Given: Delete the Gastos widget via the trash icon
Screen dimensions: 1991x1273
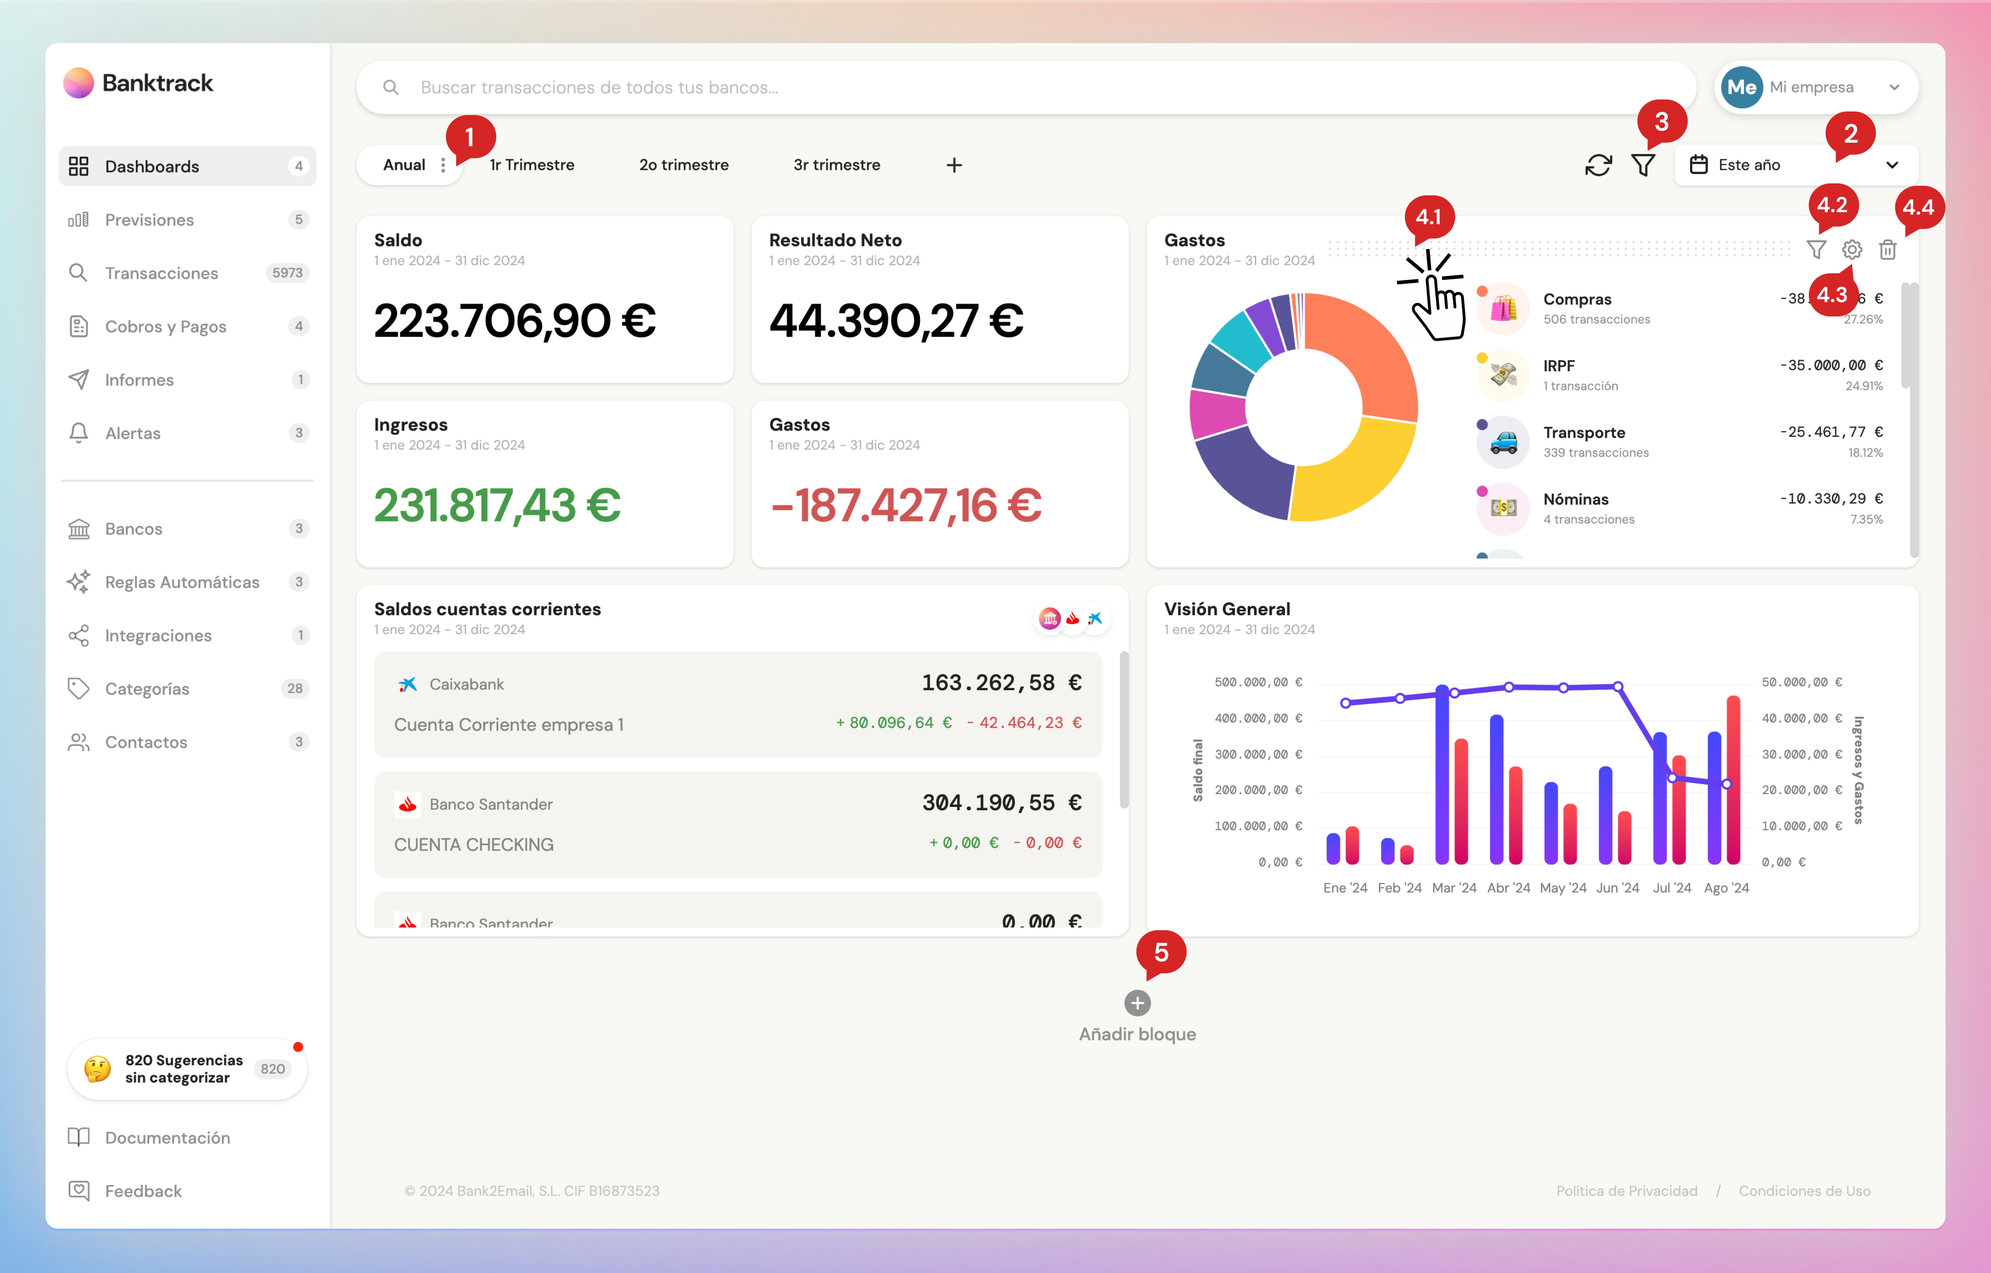Looking at the screenshot, I should tap(1888, 250).
